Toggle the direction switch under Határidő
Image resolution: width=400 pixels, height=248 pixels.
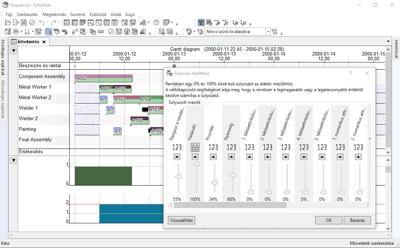pyautogui.click(x=195, y=156)
